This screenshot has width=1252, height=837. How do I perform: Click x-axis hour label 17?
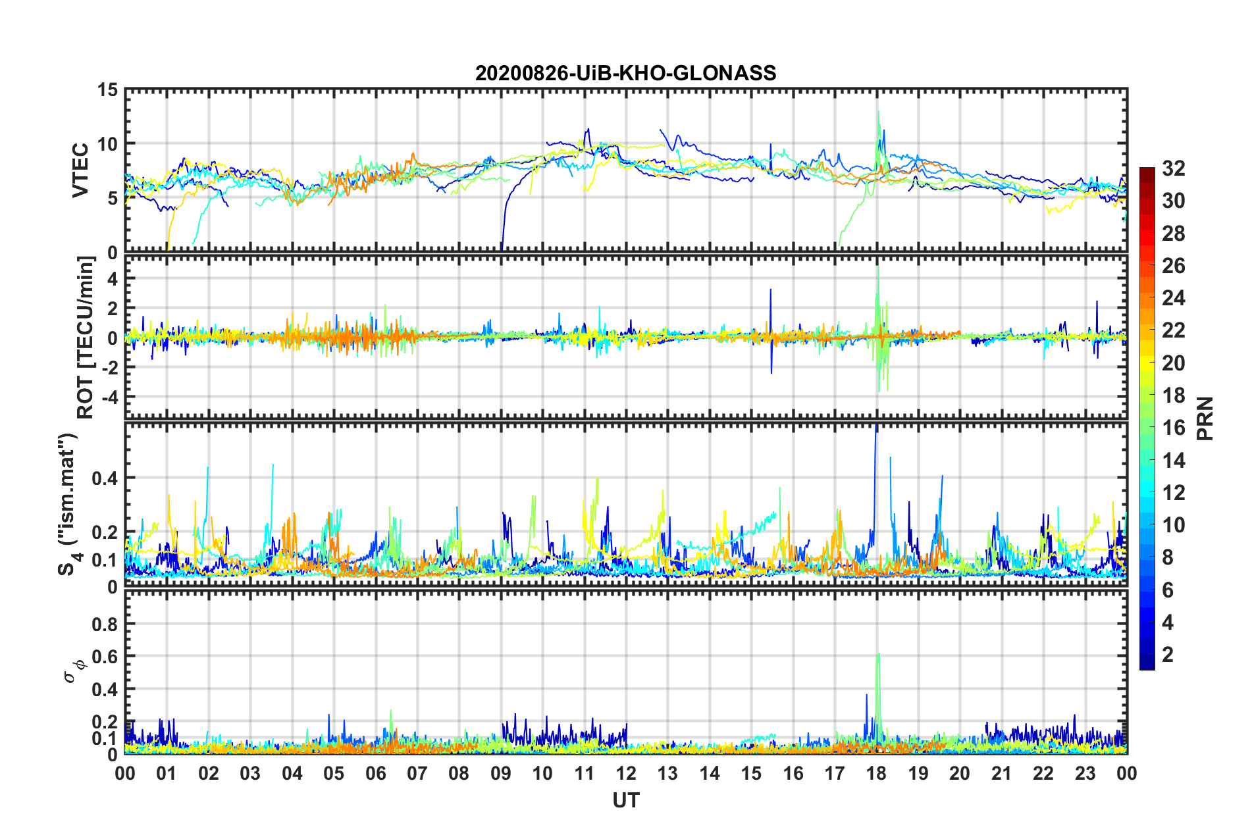[x=835, y=773]
